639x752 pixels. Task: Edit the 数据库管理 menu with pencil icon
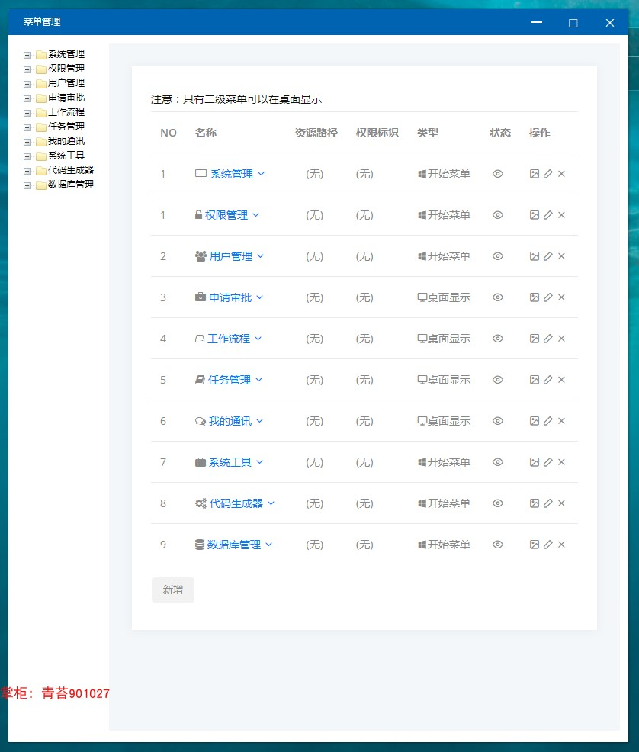[x=548, y=545]
